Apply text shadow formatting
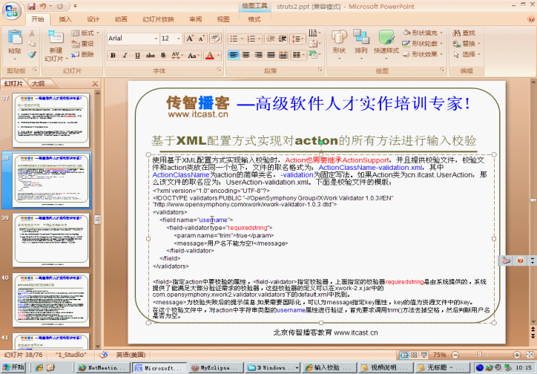Screen dimensions: 537x374 pos(163,55)
